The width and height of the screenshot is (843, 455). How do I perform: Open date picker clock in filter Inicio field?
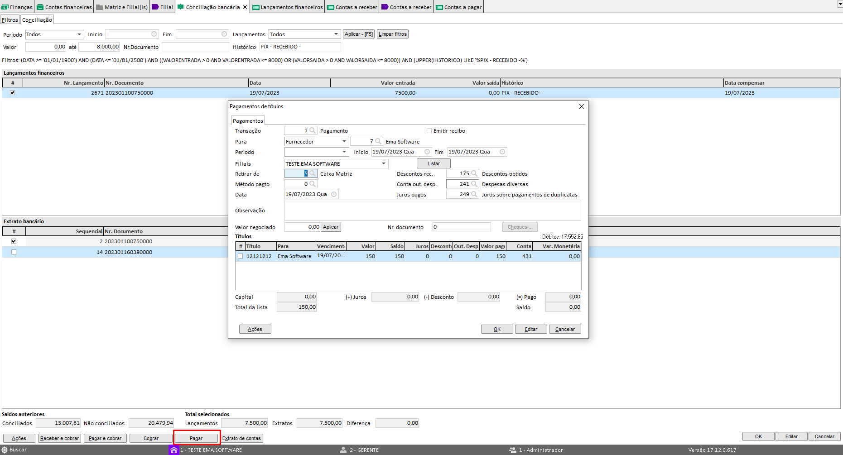pyautogui.click(x=154, y=34)
